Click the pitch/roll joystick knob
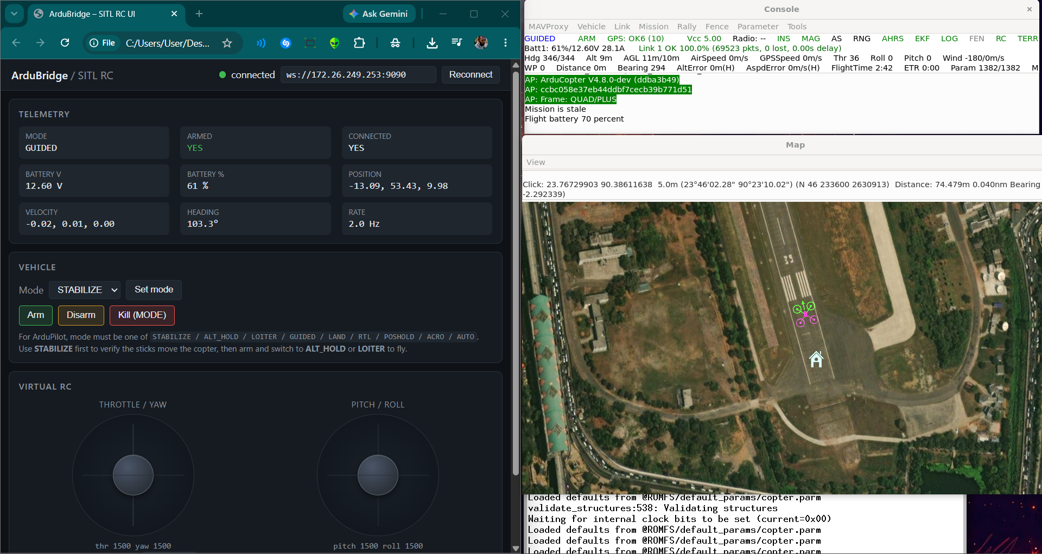 coord(378,475)
